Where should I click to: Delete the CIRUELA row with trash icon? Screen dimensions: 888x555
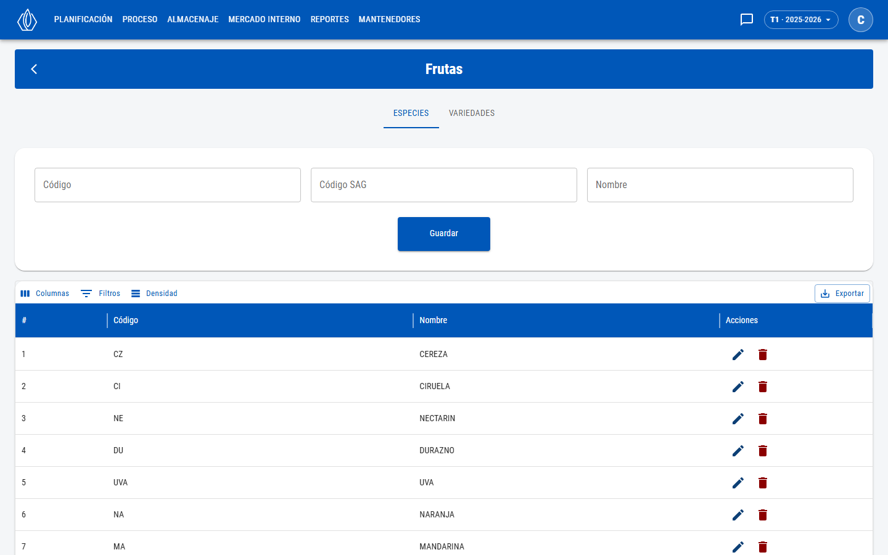click(x=763, y=387)
